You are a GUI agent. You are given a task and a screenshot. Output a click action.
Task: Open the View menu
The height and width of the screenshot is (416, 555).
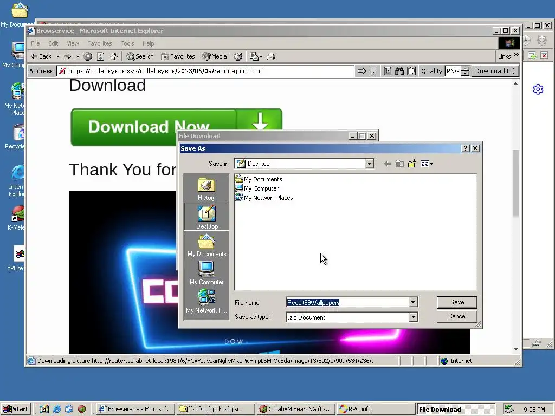pos(73,43)
